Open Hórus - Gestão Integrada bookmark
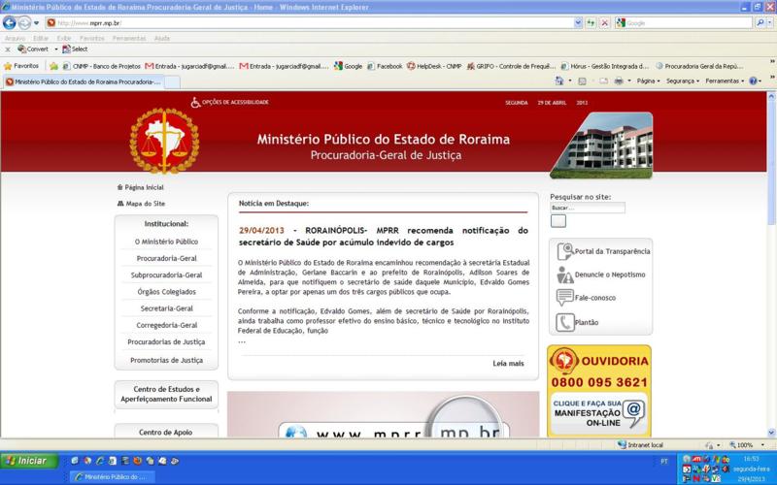Screen dimensions: 777x485 (604, 66)
